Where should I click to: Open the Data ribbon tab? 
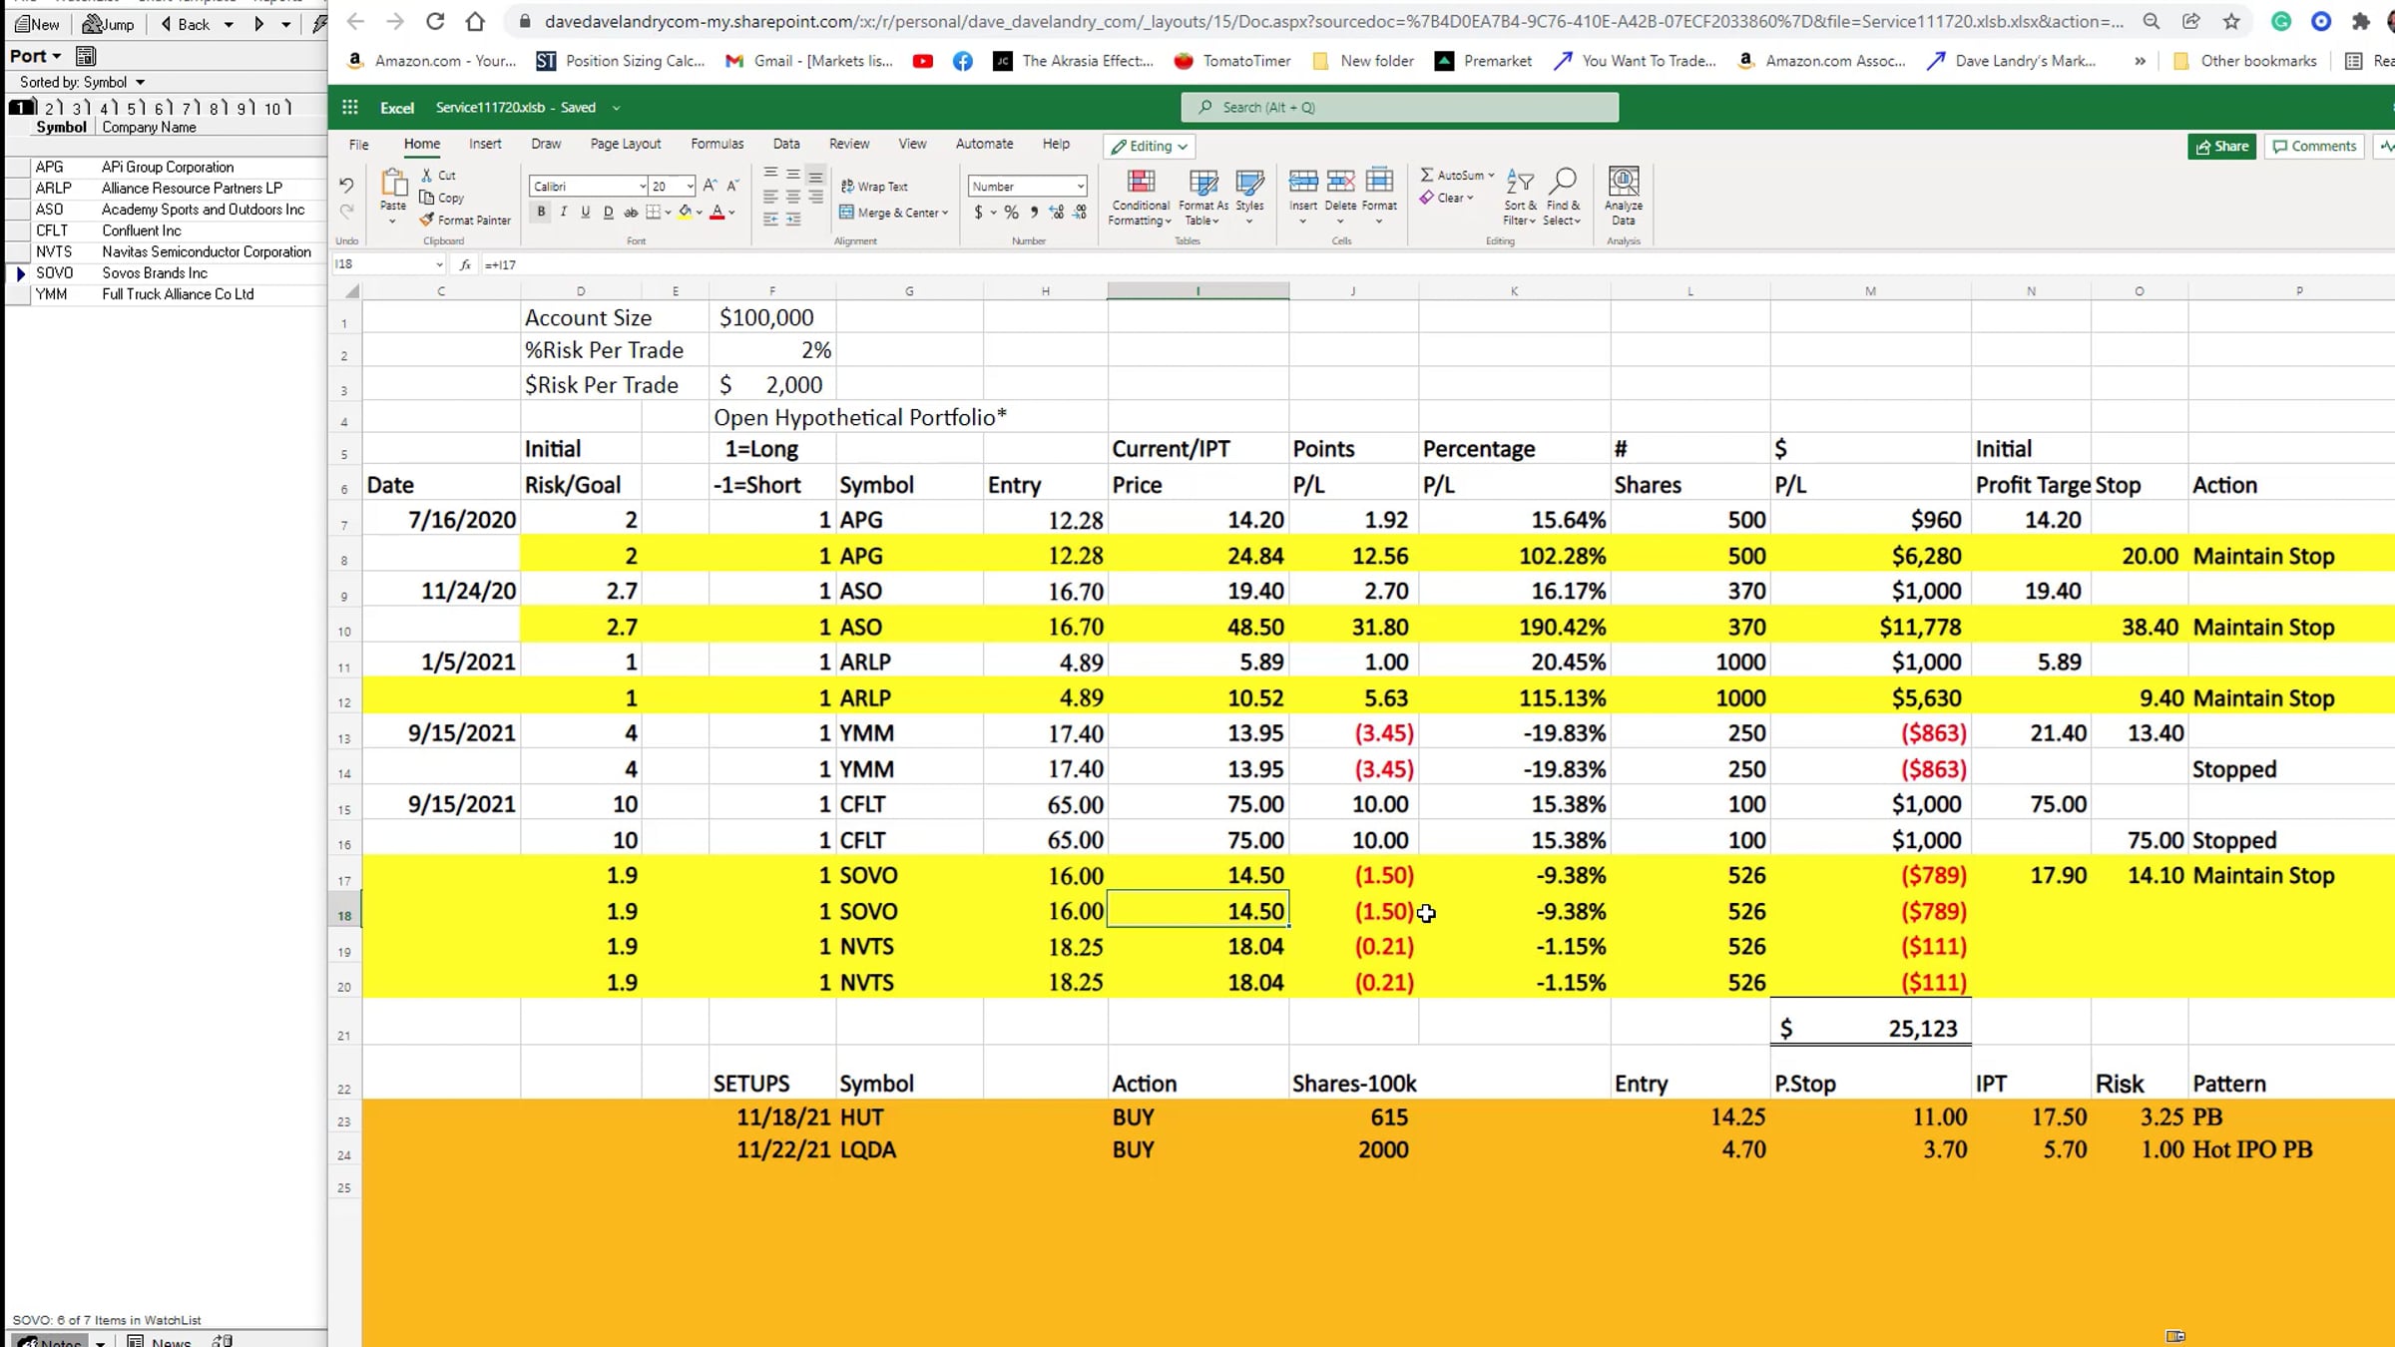tap(786, 144)
